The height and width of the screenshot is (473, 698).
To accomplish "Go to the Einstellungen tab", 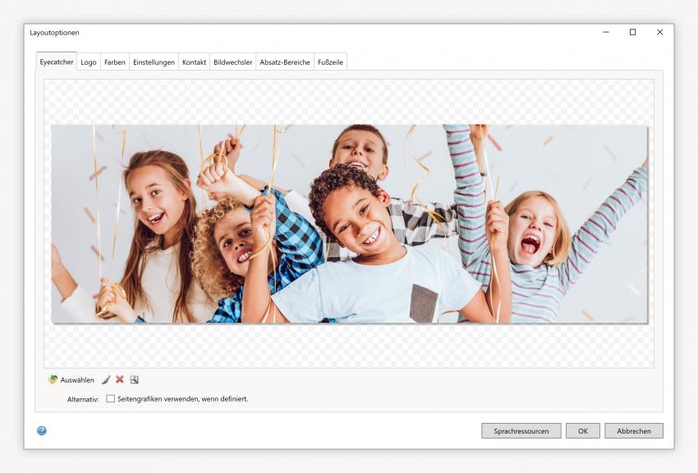I will [x=154, y=62].
